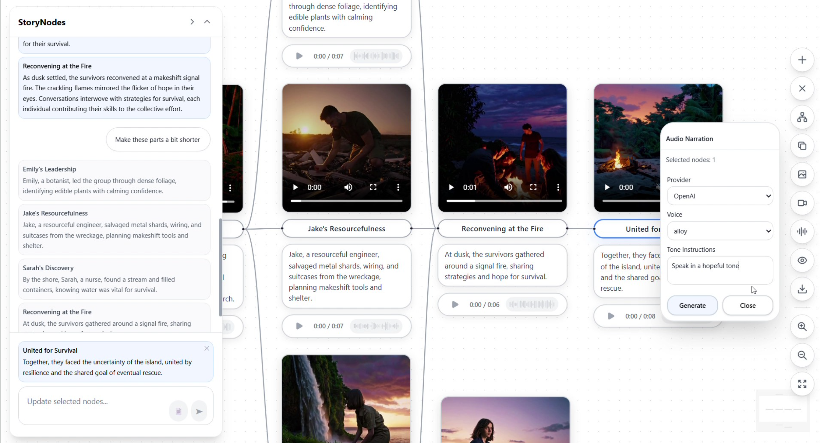
Task: Open the node hierarchy layout icon
Action: coord(802,117)
